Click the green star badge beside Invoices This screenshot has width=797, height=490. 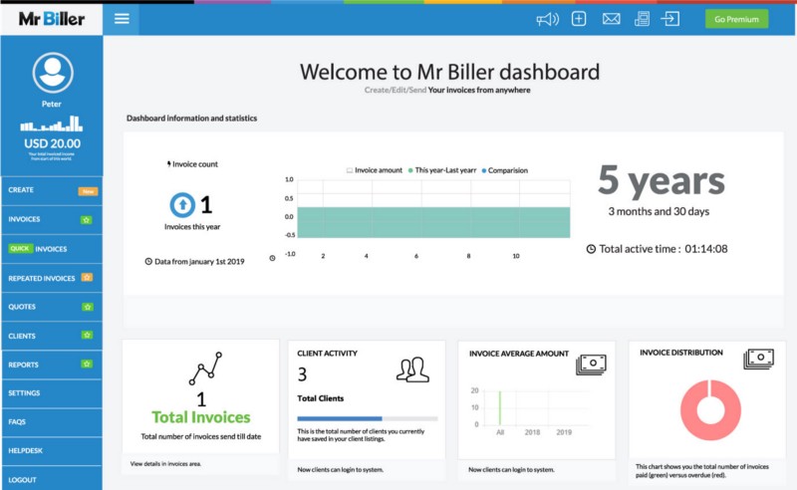87,220
